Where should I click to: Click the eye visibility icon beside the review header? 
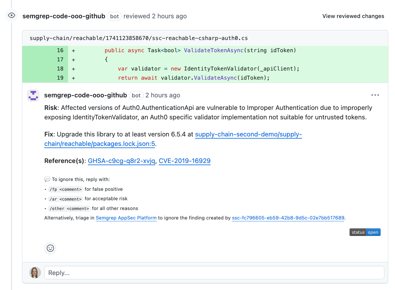tap(11, 15)
